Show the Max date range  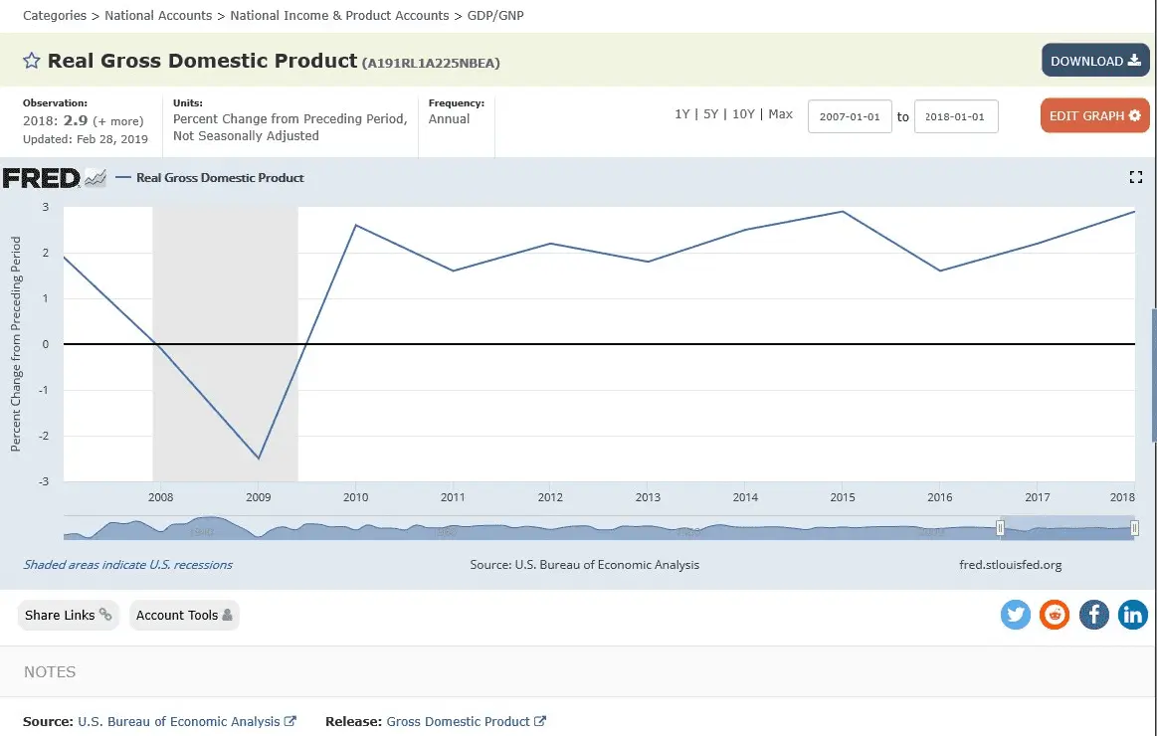point(781,114)
